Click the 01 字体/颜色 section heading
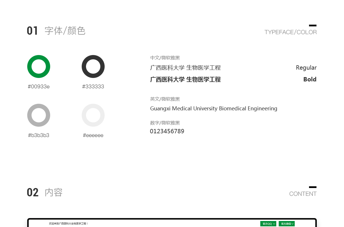 tap(56, 31)
